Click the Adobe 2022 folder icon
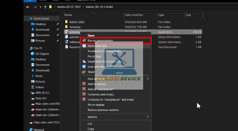The width and height of the screenshot is (238, 131). 66,22
